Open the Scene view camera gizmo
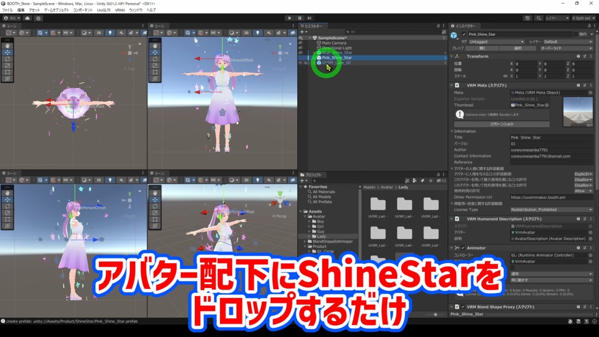The height and width of the screenshot is (337, 599). 130,53
